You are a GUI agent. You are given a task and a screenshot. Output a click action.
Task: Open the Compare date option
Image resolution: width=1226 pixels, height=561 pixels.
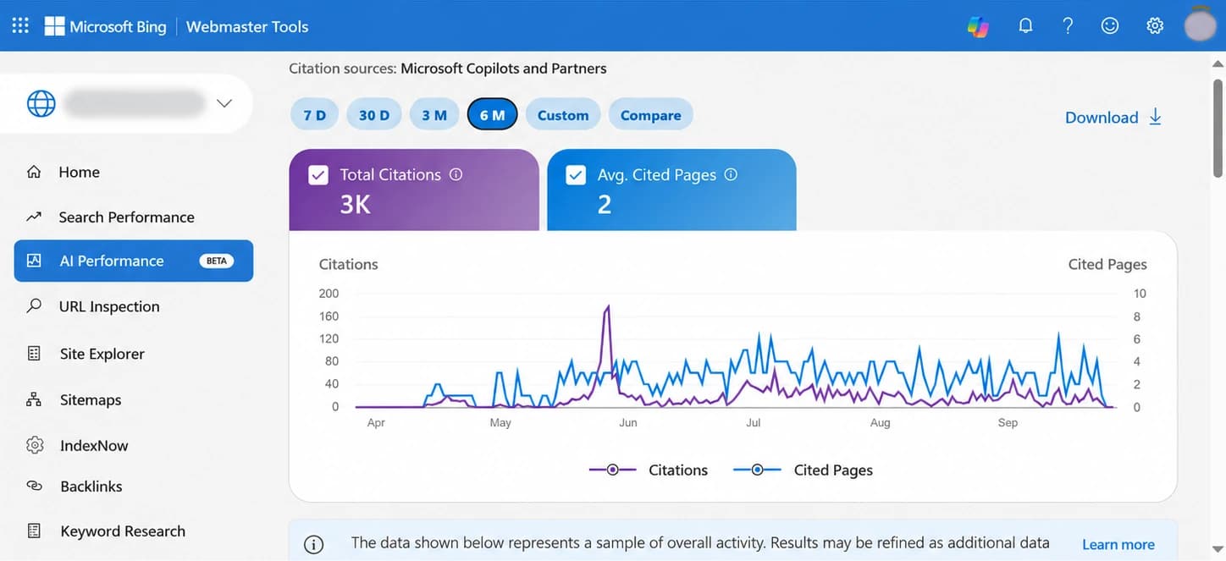[650, 115]
